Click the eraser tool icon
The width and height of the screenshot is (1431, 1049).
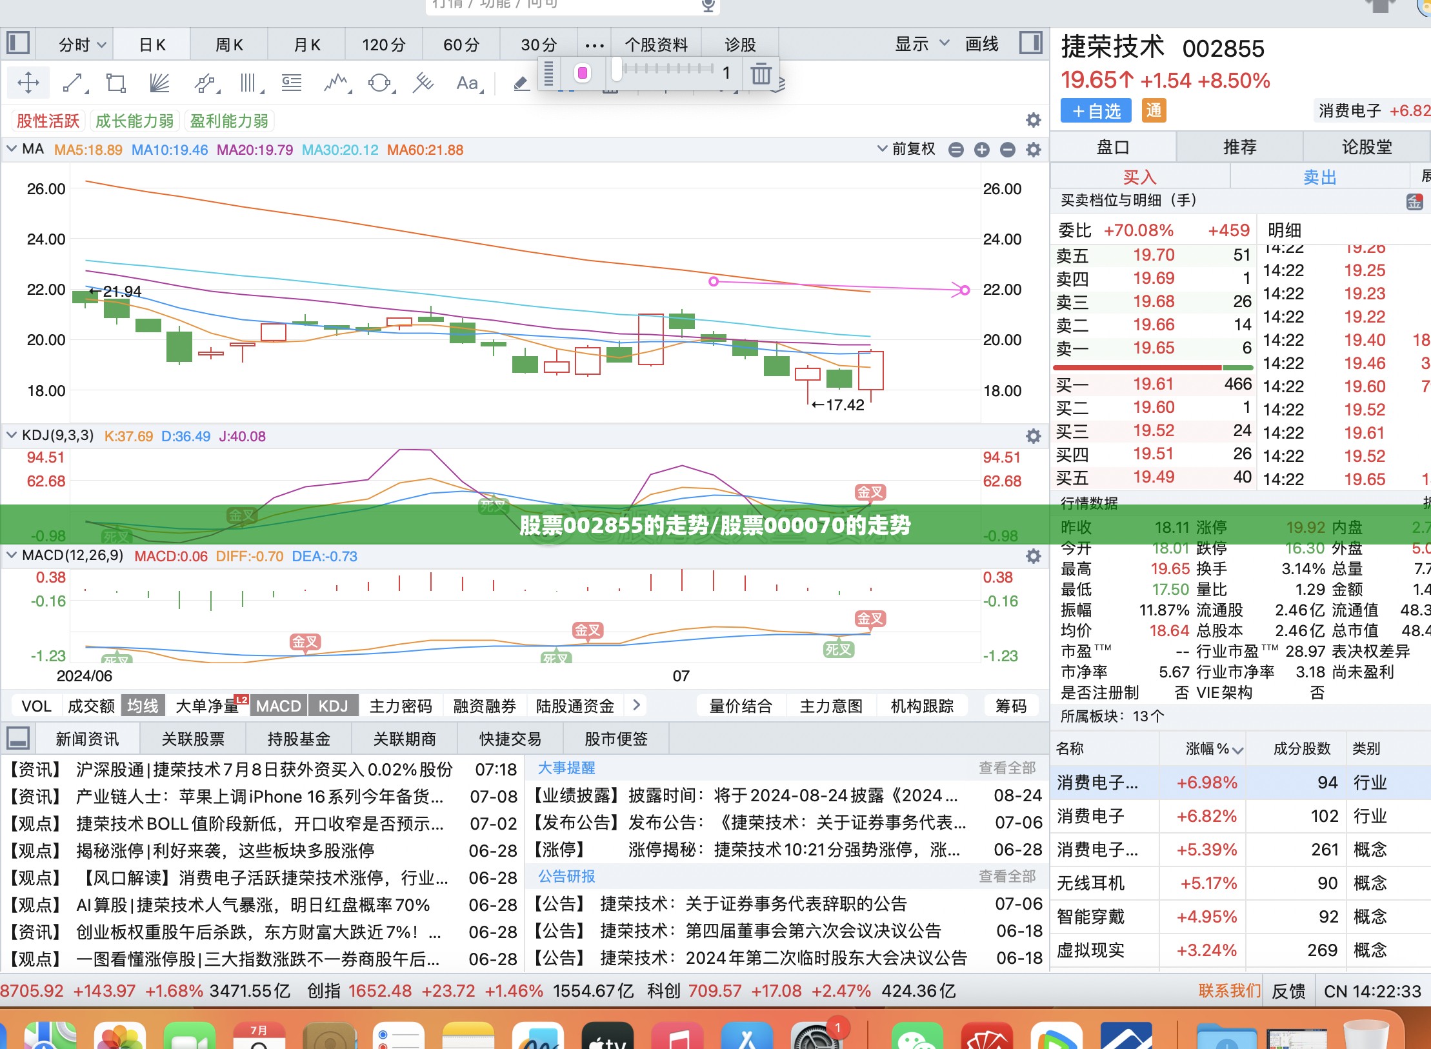521,83
